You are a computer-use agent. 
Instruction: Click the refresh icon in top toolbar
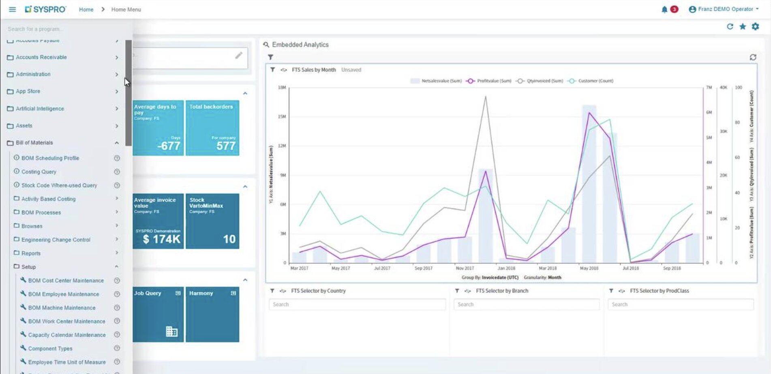pos(730,27)
